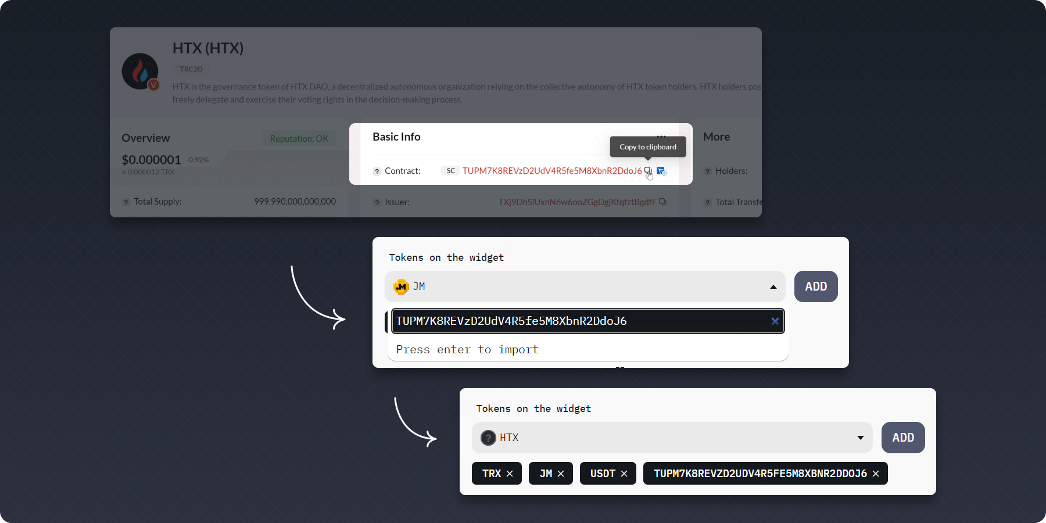Click the 'More' section heading
The height and width of the screenshot is (523, 1046).
tap(717, 137)
